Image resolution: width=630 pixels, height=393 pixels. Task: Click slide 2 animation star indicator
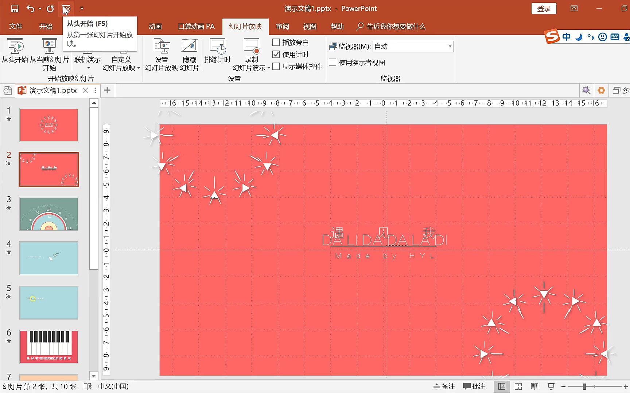point(8,163)
